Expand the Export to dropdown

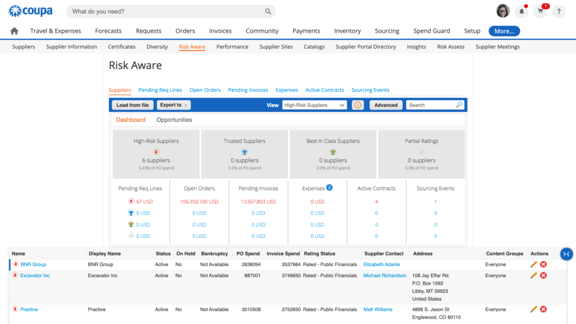tap(174, 105)
